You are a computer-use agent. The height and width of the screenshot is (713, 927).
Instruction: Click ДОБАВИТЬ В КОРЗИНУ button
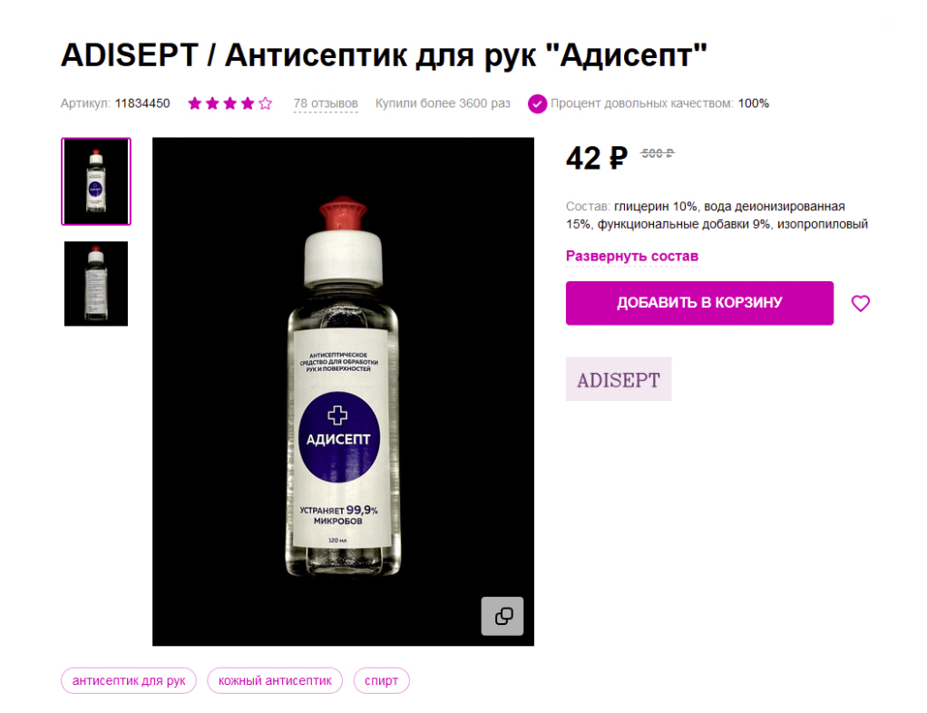[699, 303]
